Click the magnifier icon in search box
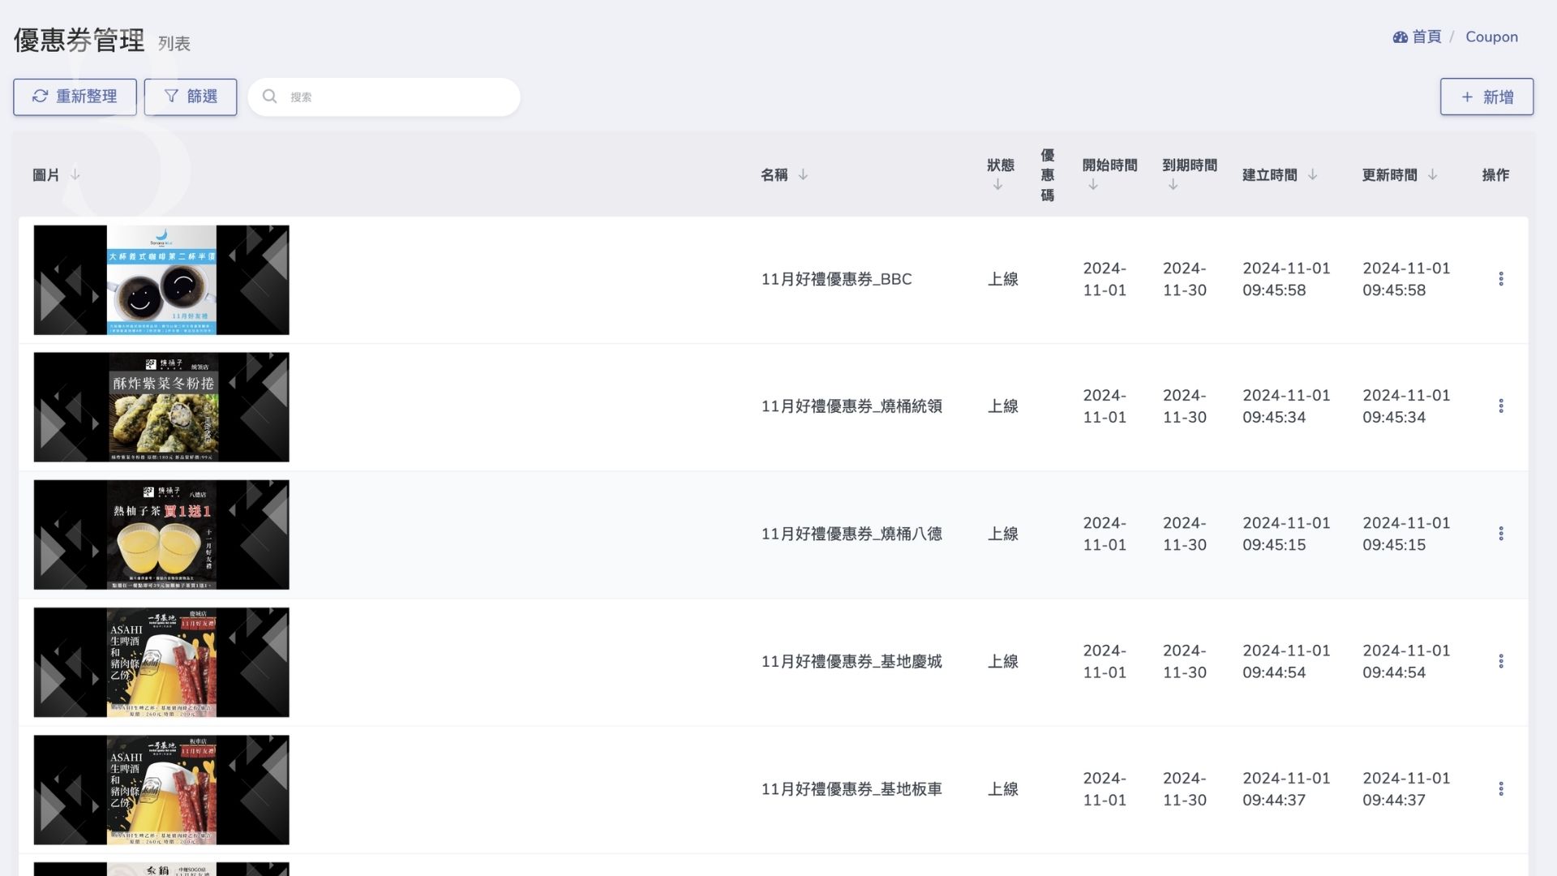 (x=270, y=97)
